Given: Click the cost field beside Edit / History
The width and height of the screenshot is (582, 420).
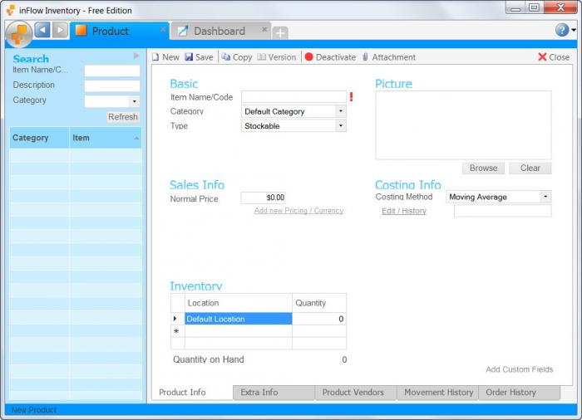Looking at the screenshot, I should (x=502, y=211).
